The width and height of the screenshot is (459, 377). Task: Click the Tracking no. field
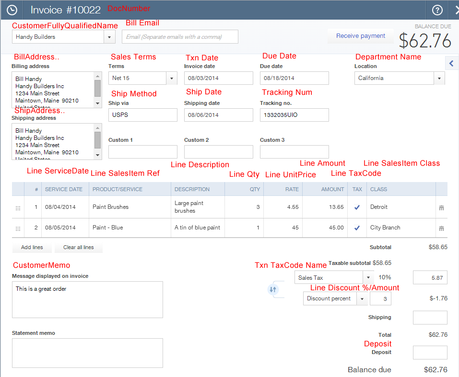click(x=294, y=115)
